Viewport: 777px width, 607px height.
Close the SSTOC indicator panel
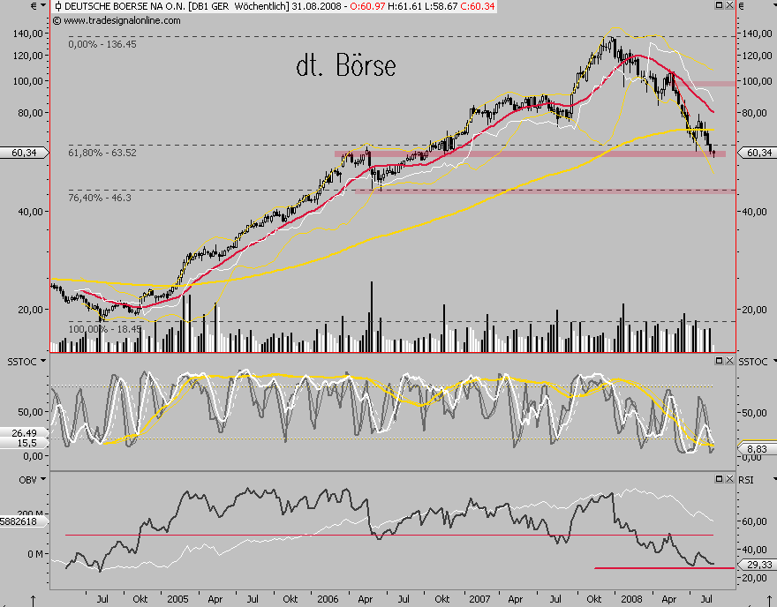729,361
